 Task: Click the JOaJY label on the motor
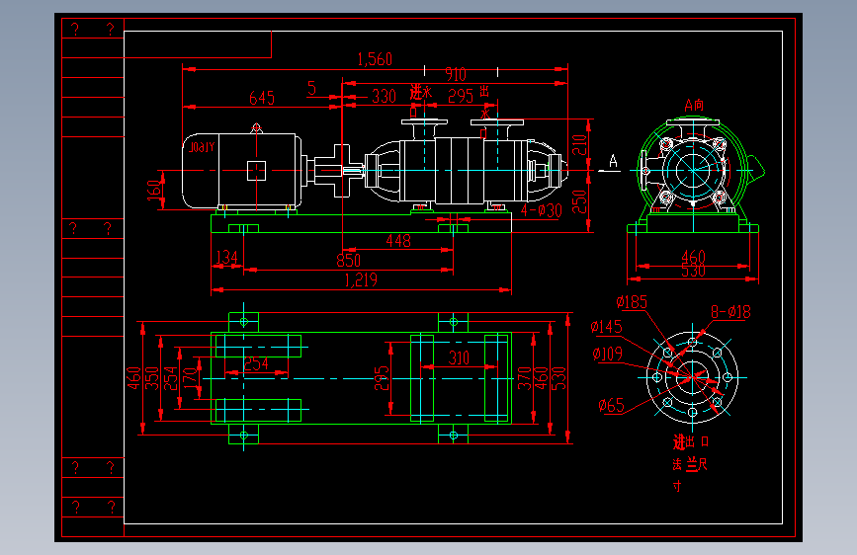pos(202,147)
